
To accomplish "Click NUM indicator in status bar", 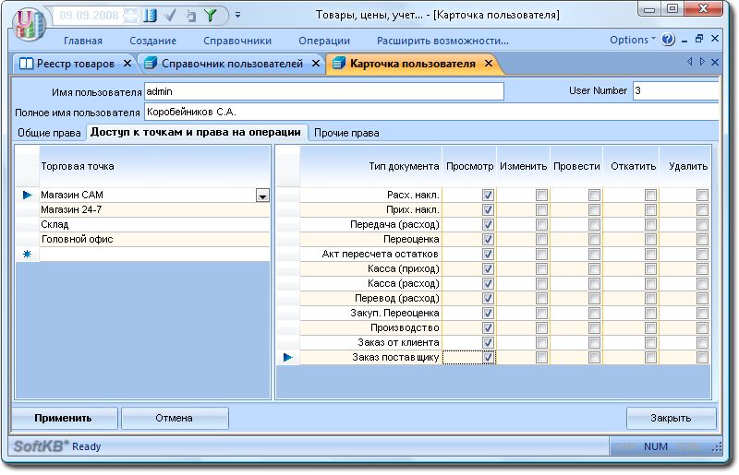I will [656, 446].
